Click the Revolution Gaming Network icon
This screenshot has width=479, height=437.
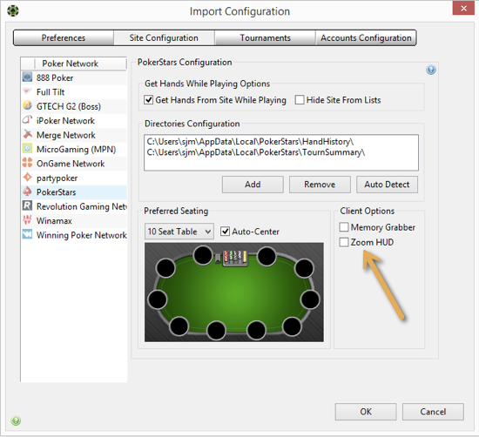pyautogui.click(x=28, y=205)
